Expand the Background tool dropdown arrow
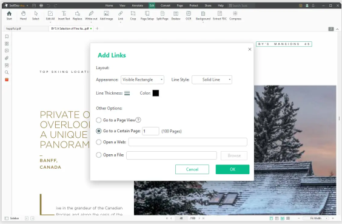The height and width of the screenshot is (224, 342). (203, 22)
